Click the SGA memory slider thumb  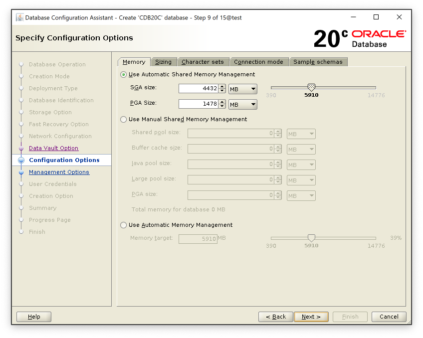311,88
